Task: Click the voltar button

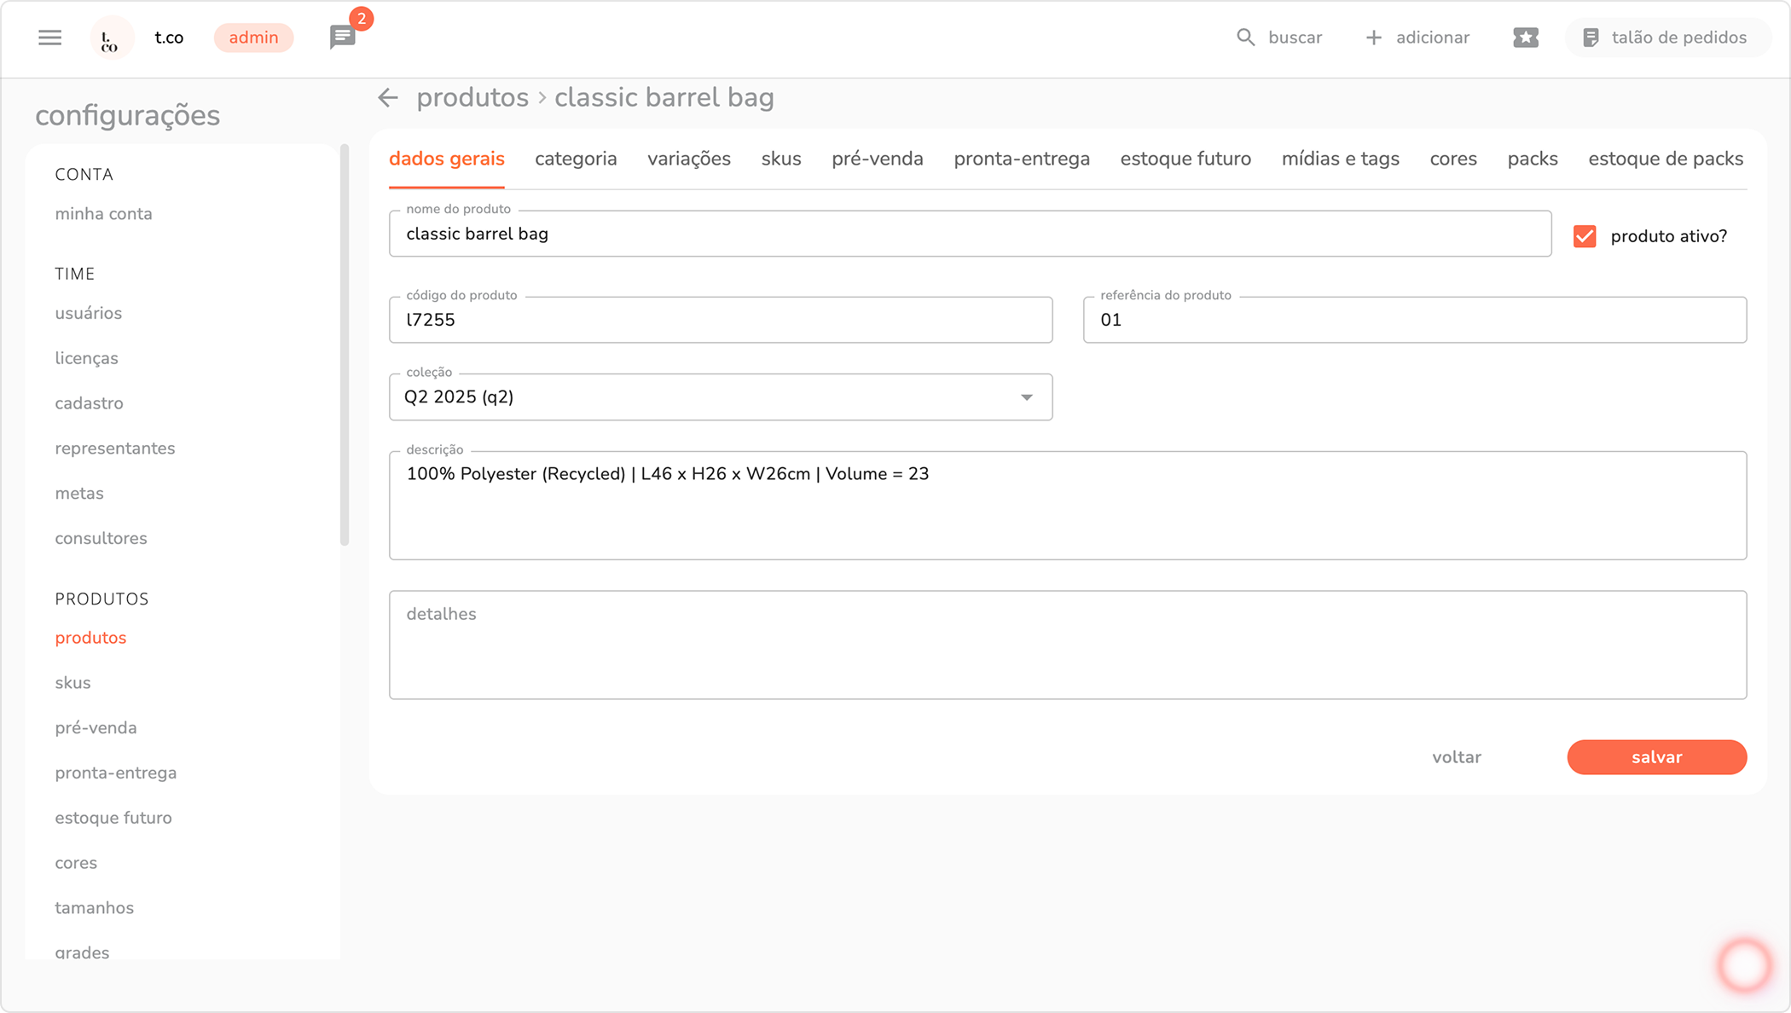Action: click(1456, 757)
